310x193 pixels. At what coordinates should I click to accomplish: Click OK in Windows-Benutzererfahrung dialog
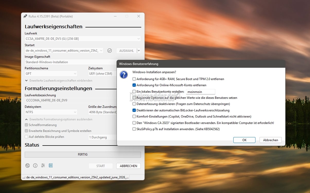244,140
